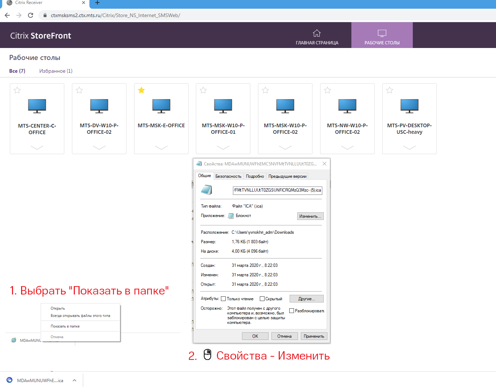Screen dimensions: 496x389
Task: Click the monitor icon above РАБОЧИЕ СТОЛЫ
Action: tap(382, 33)
